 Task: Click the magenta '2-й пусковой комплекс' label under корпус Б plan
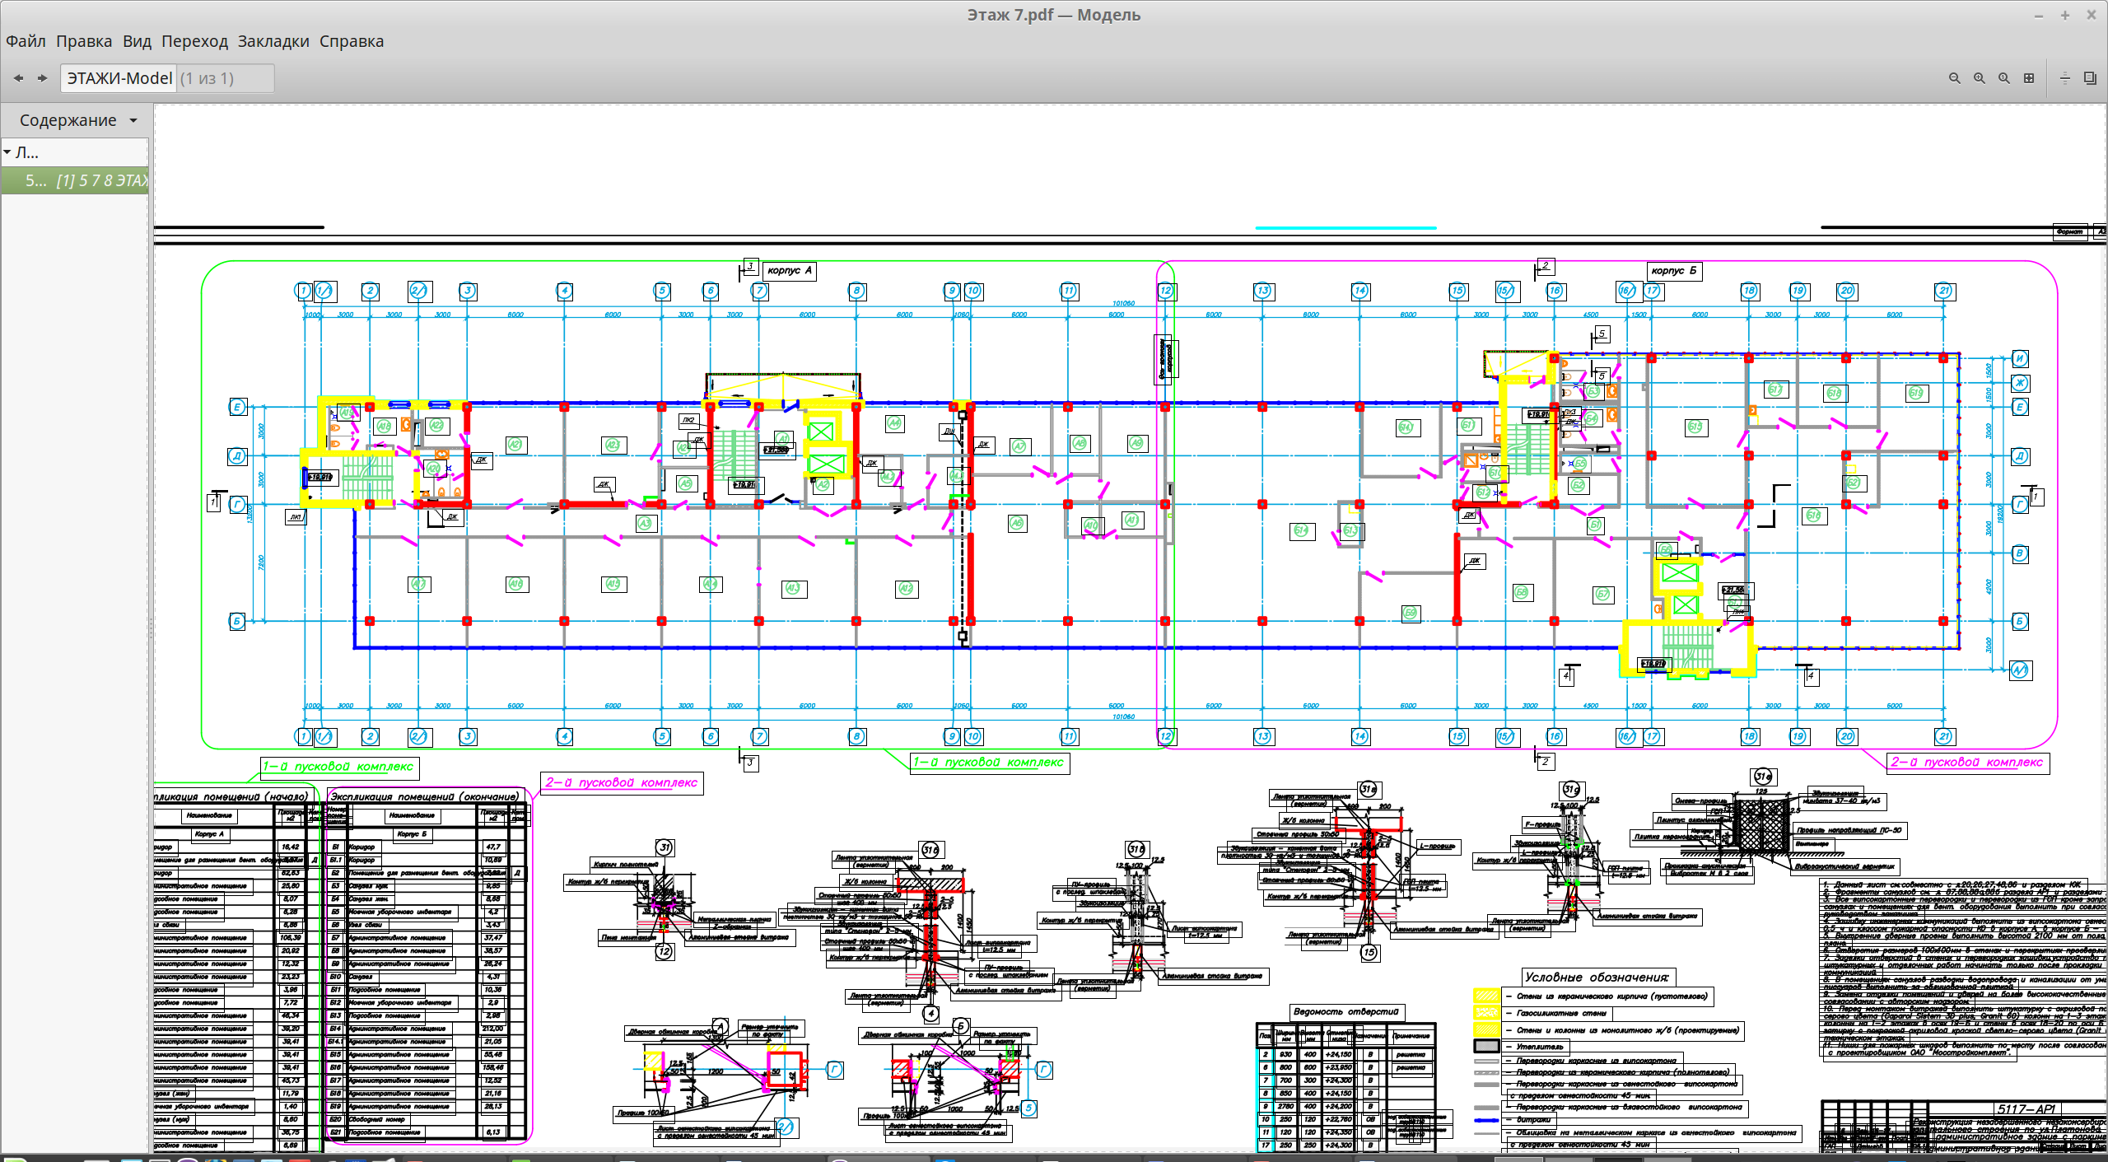click(1967, 762)
